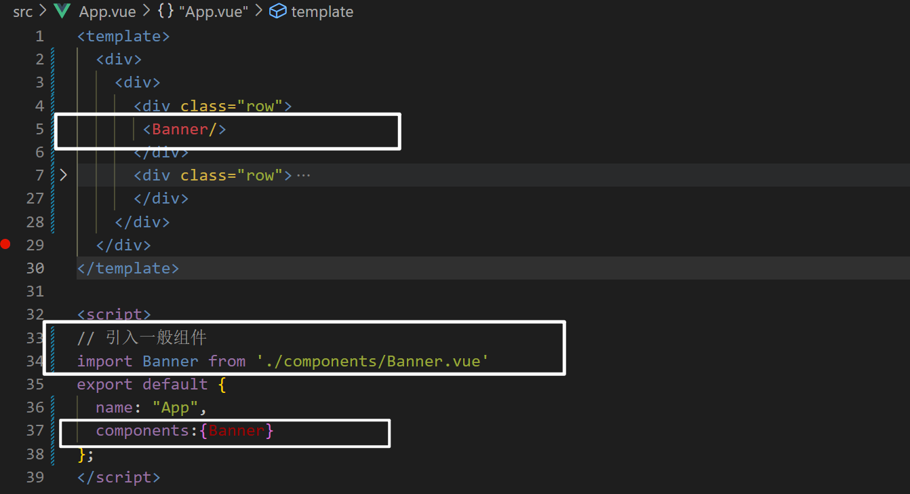The image size is (910, 494).
Task: Click the curly braces symbol icon in breadcrumb
Action: tap(165, 12)
